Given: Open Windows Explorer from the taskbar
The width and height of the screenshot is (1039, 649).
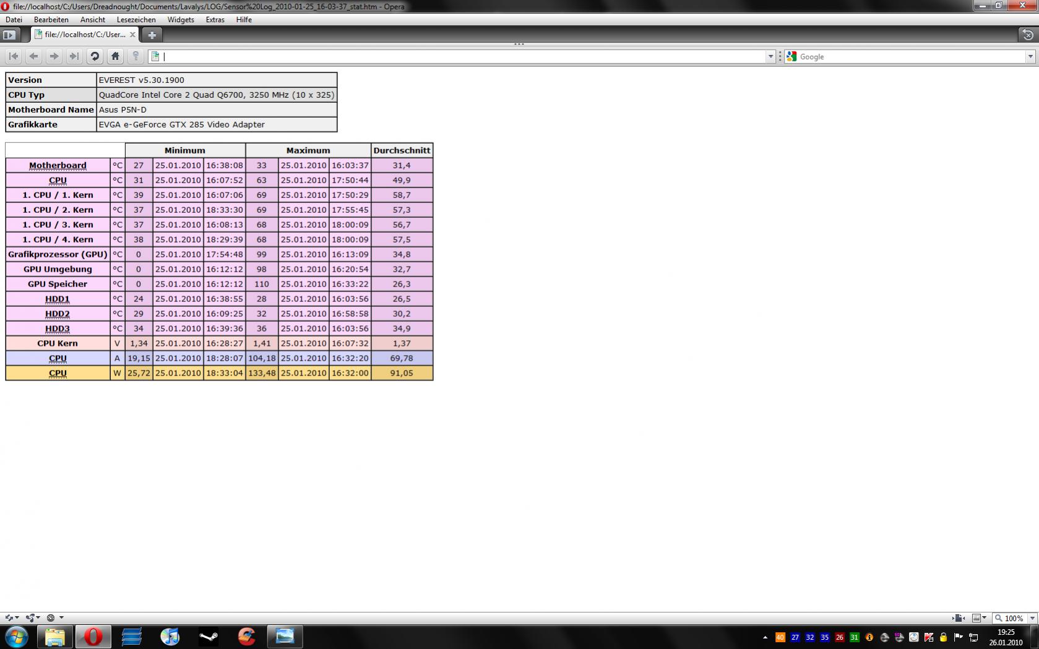Looking at the screenshot, I should (x=55, y=637).
